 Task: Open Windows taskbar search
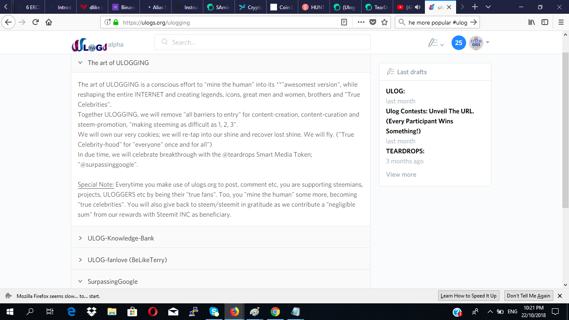point(30,312)
